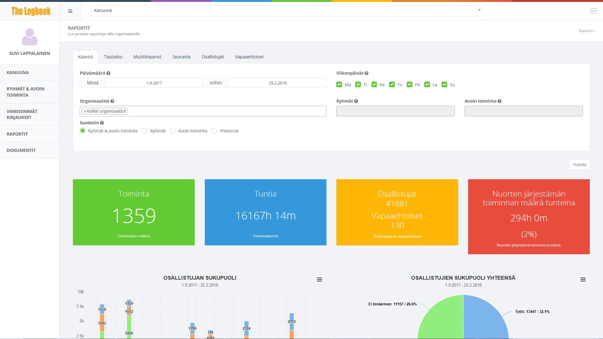603x339 pixels.
Task: Click the red Nuorten järjestämän toiminnan card
Action: [529, 217]
